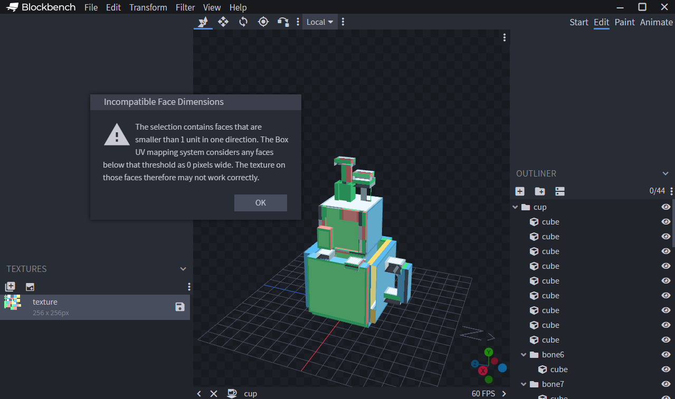Toggle visibility of the cup group
Image resolution: width=675 pixels, height=399 pixels.
666,207
